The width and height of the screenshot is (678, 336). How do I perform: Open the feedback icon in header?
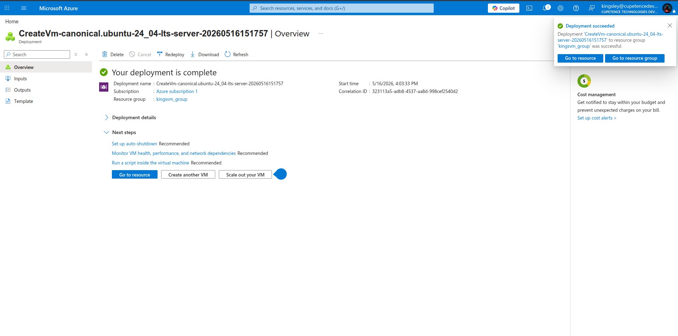point(592,8)
